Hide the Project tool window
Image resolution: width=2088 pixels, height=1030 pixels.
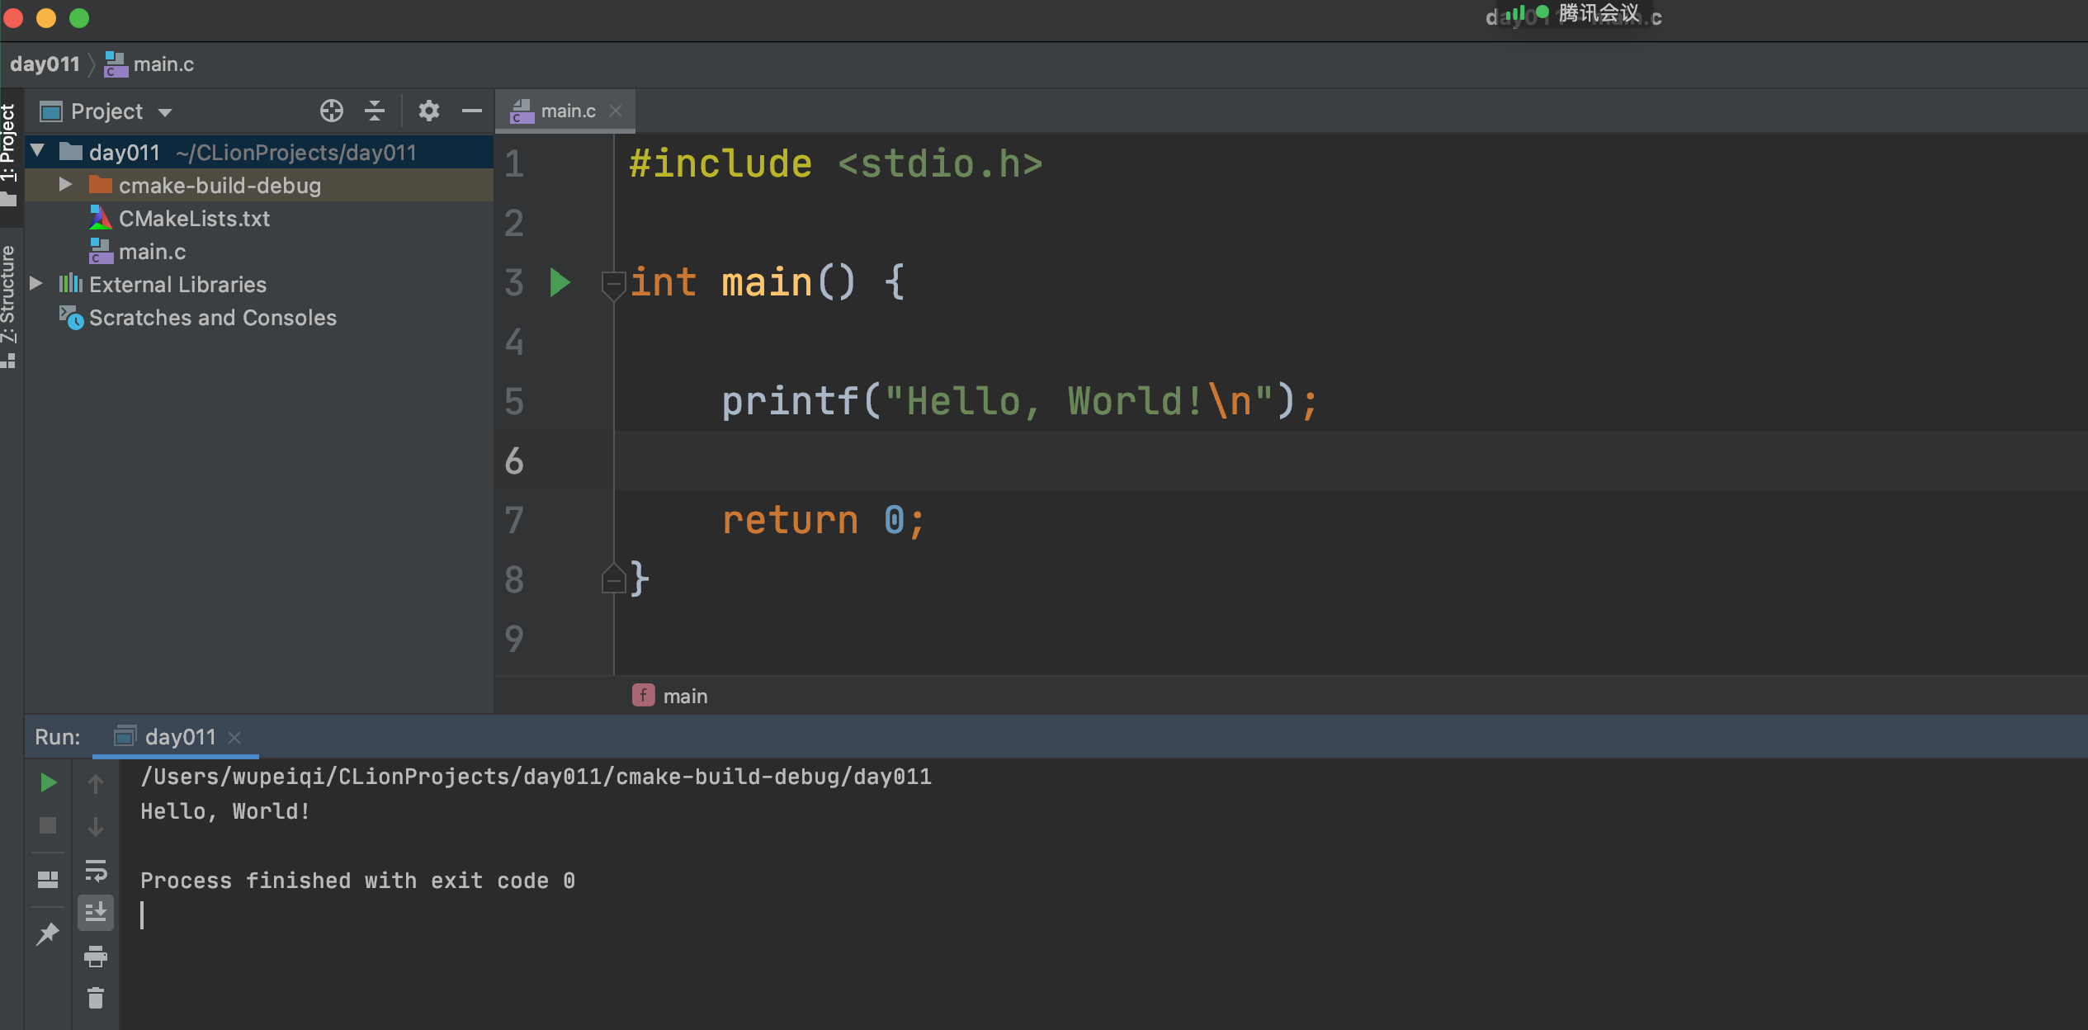click(472, 111)
